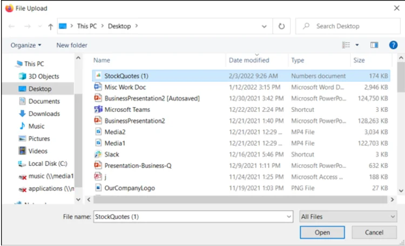Click the Open button
Viewport: 405px width, 246px height.
(322, 233)
